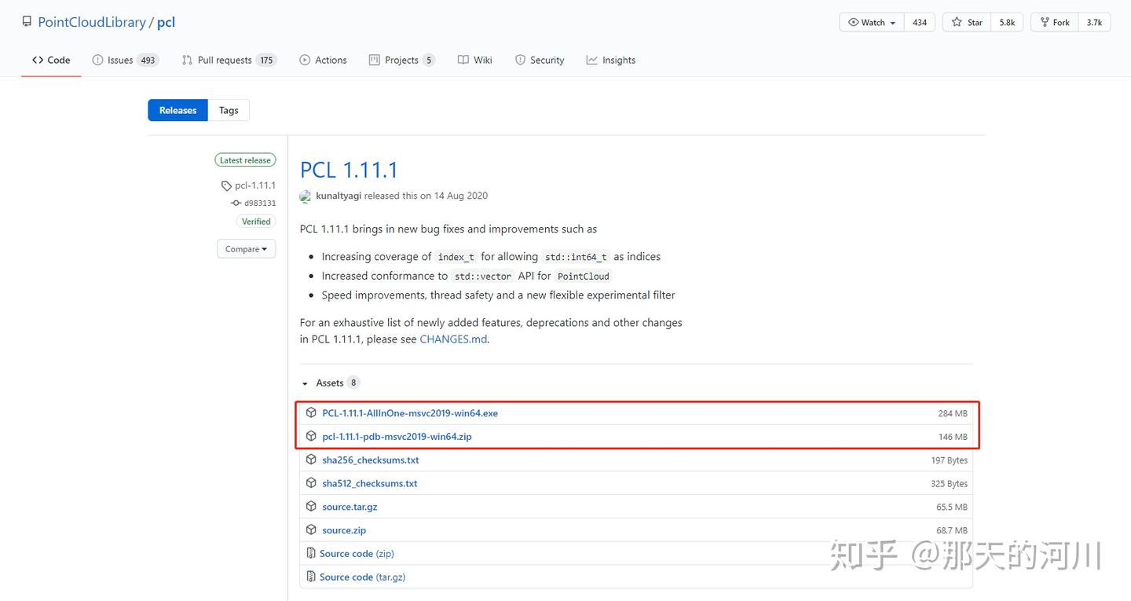Open the CHANGES.md link
This screenshot has height=601, width=1131.
453,339
